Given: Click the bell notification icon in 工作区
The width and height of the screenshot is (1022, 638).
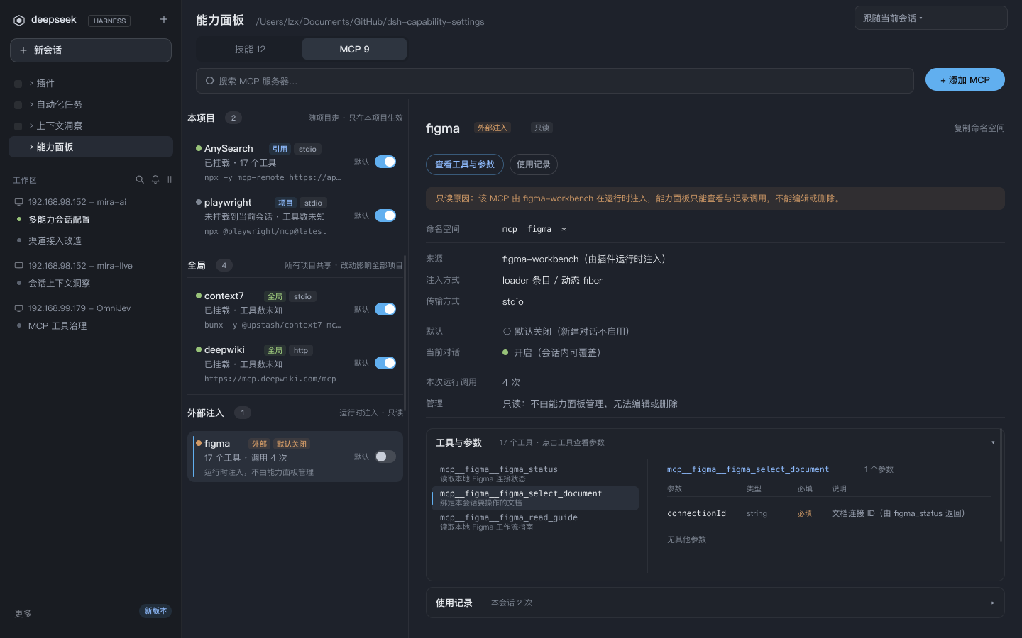Looking at the screenshot, I should pyautogui.click(x=155, y=179).
